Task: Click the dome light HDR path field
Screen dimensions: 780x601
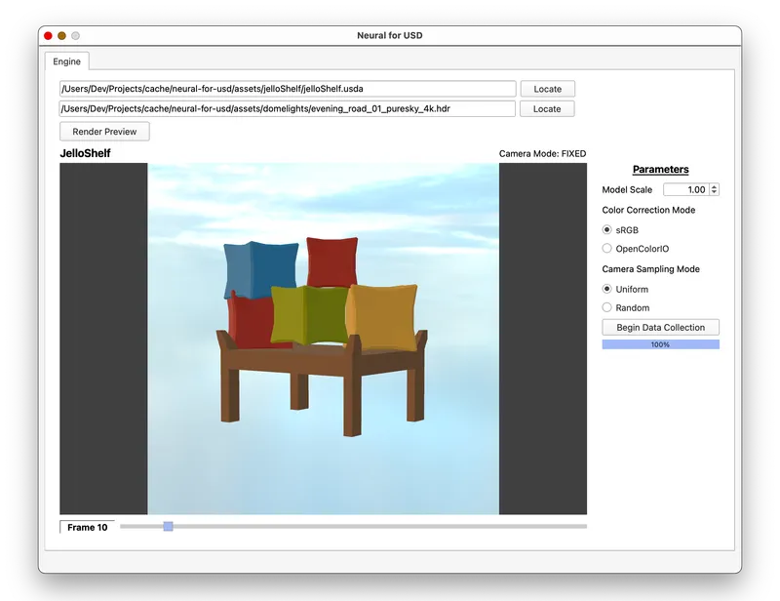Action: (x=287, y=108)
